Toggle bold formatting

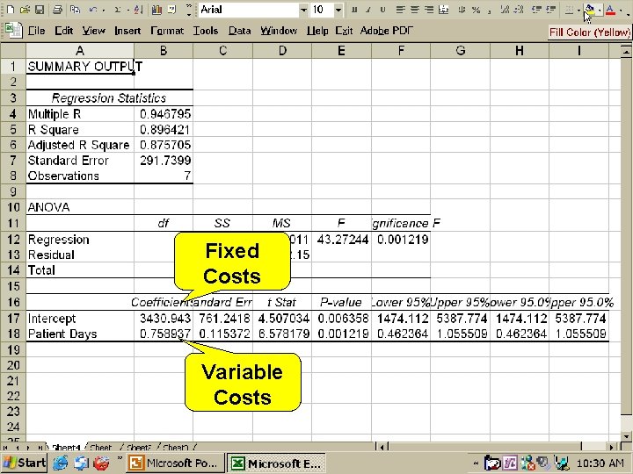coord(354,10)
